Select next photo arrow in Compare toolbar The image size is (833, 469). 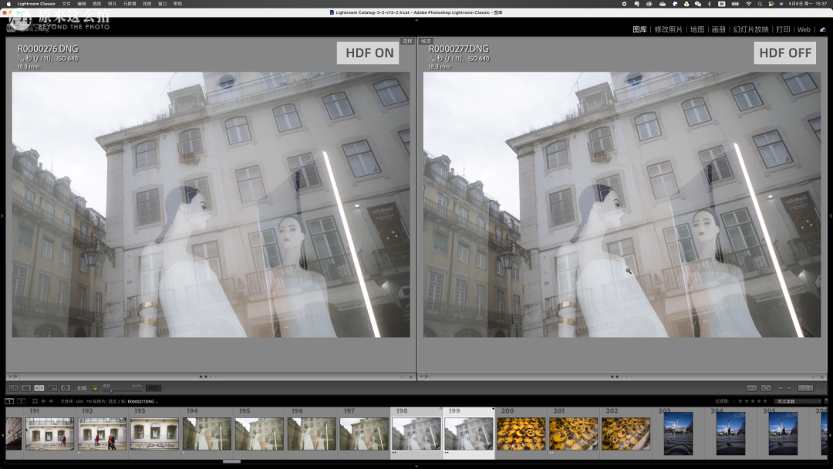tap(789, 388)
